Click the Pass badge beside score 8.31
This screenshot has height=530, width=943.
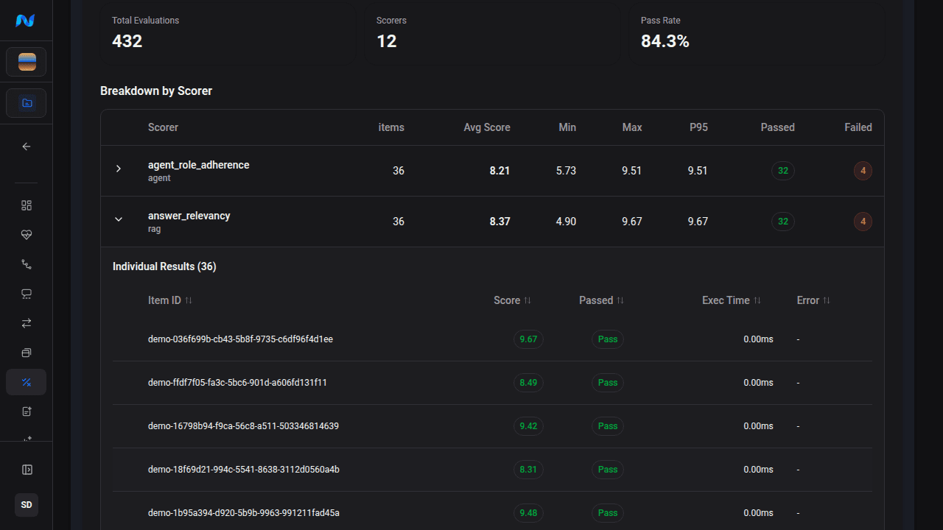(x=608, y=470)
